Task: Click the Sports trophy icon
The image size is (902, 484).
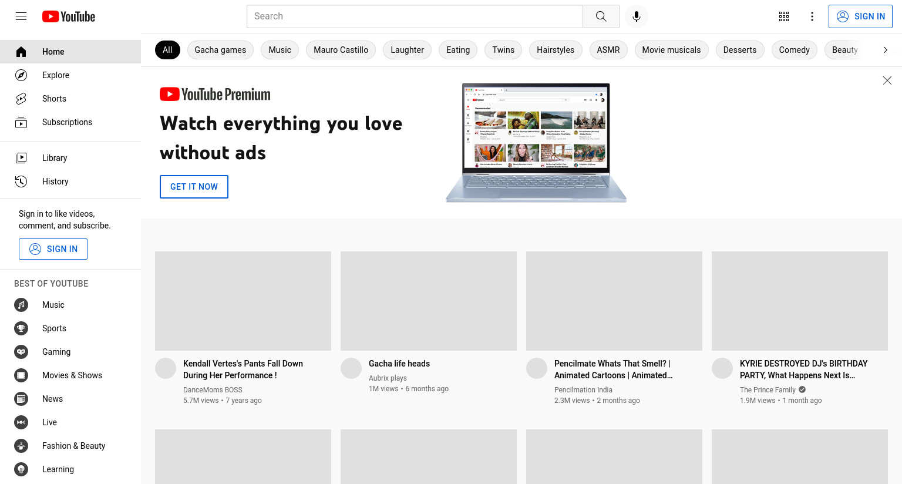Action: pyautogui.click(x=21, y=328)
